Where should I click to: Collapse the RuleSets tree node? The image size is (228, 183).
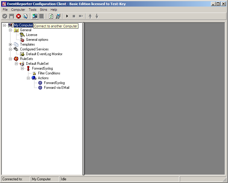10,59
